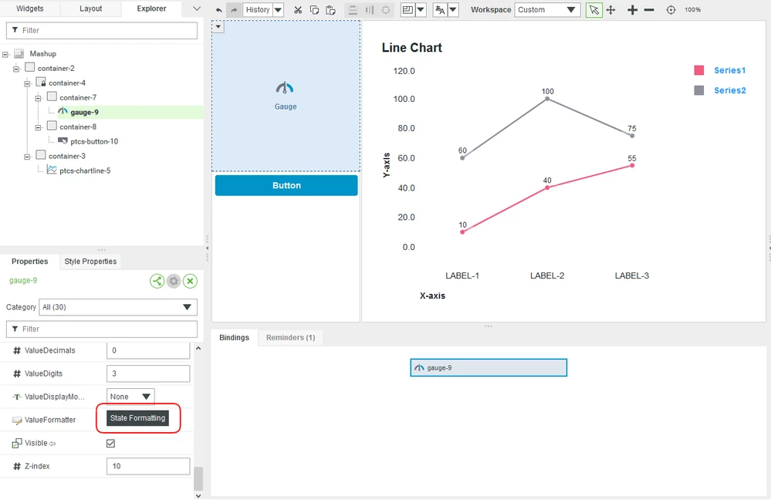Click the center align toolbar icon
The width and height of the screenshot is (771, 500).
click(386, 10)
